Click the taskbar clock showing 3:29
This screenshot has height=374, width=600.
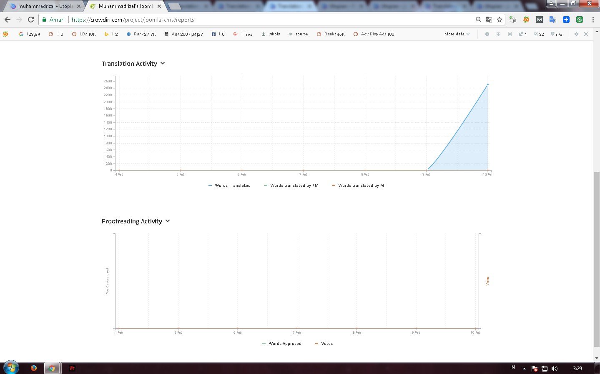[x=577, y=369]
